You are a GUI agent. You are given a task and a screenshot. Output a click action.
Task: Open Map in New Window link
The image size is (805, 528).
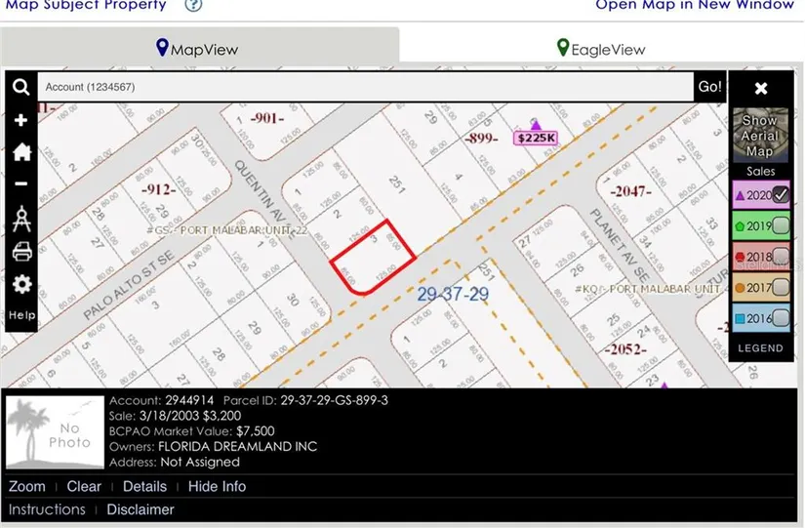pos(695,5)
